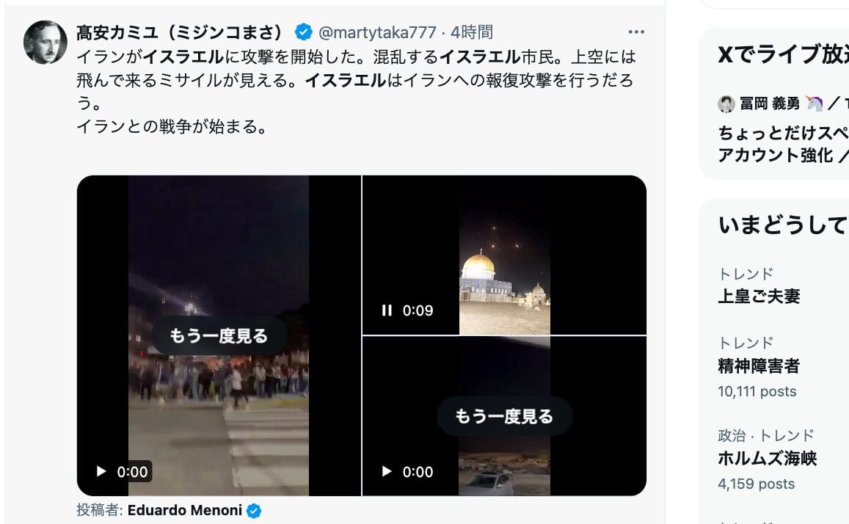Open Eduardo Menoni poster link
This screenshot has height=524, width=849.
tap(185, 511)
